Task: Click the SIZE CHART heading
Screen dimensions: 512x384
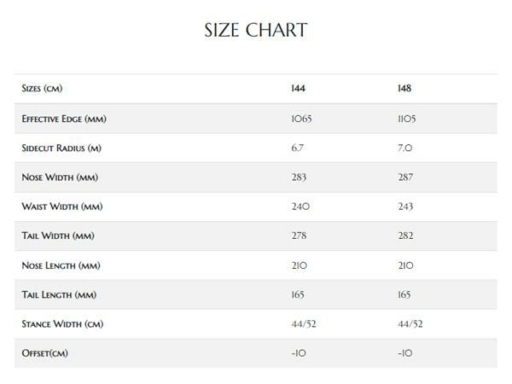Action: [256, 31]
